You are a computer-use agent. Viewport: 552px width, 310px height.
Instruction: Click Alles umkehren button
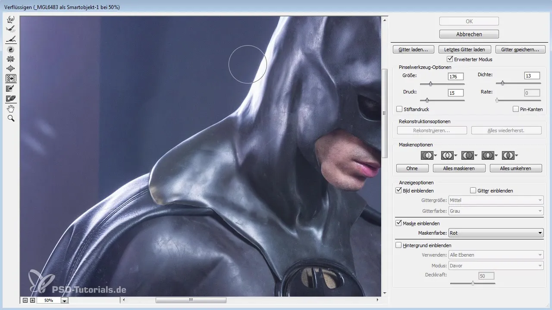[516, 168]
